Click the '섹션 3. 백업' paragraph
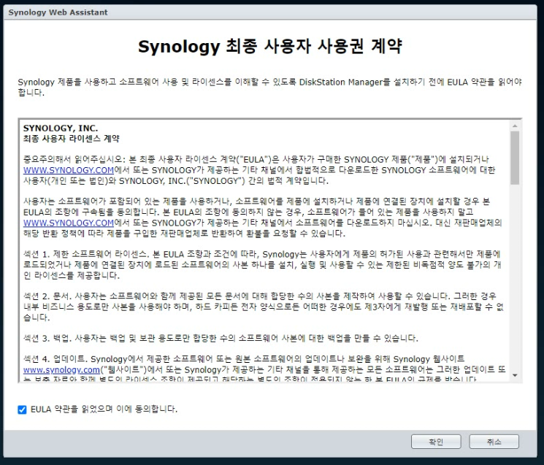 point(221,338)
